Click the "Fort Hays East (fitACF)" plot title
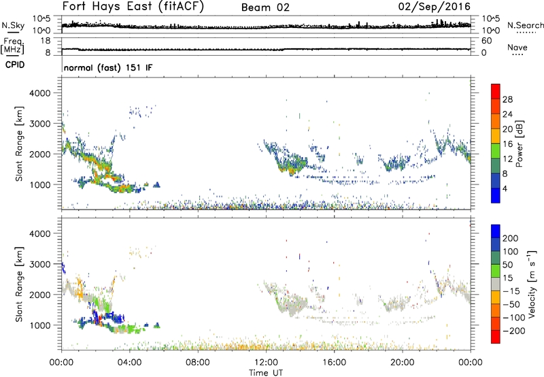This screenshot has height=377, width=544. click(133, 6)
